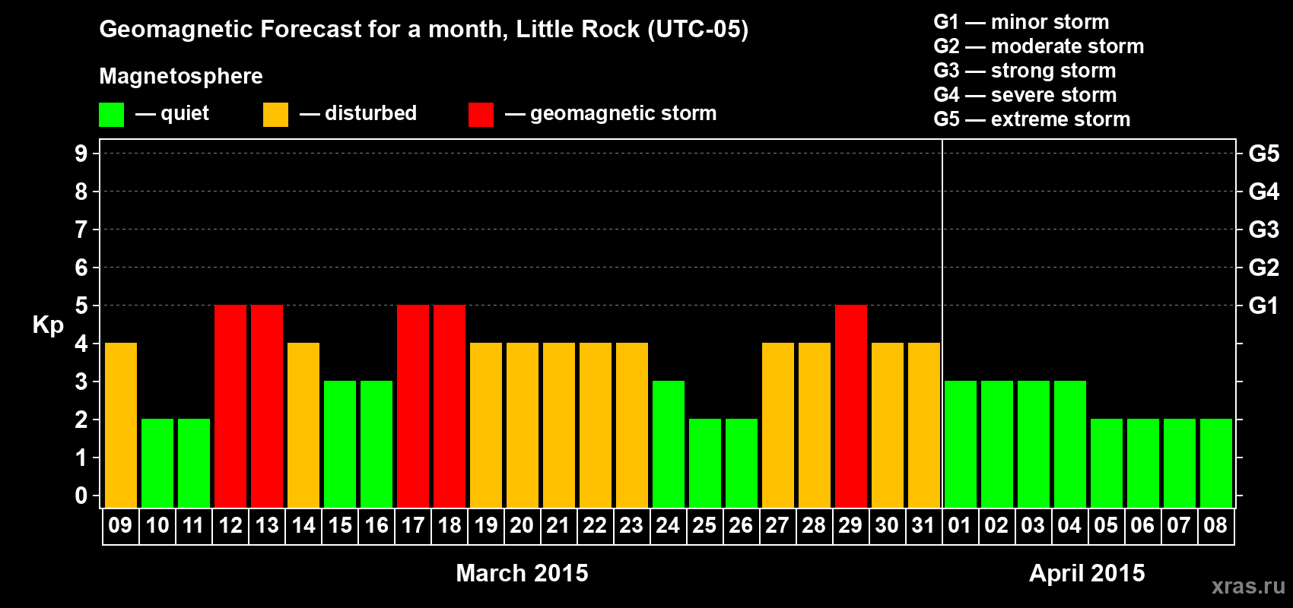Click the red bar for March 17

tap(413, 407)
